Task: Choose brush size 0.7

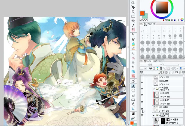Action: click(142, 30)
